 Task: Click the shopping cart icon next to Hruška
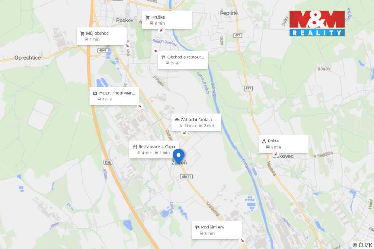click(x=147, y=17)
